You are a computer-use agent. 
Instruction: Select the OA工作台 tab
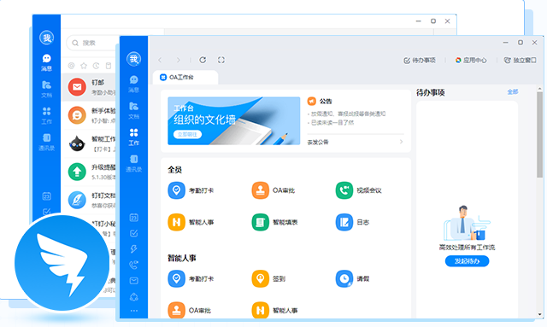click(x=185, y=78)
